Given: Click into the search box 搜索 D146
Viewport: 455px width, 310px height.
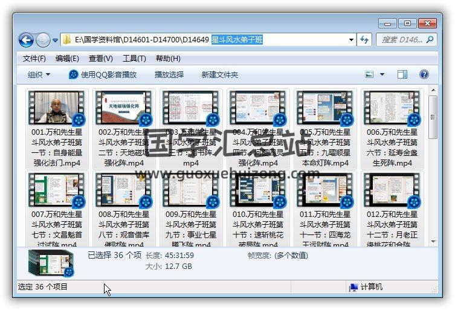Looking at the screenshot, I should click(401, 39).
